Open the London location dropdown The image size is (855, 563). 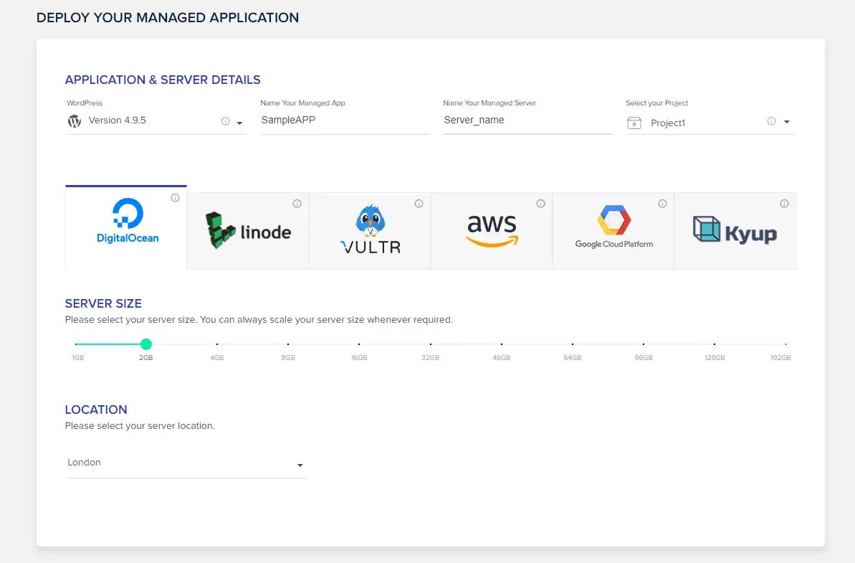point(186,463)
